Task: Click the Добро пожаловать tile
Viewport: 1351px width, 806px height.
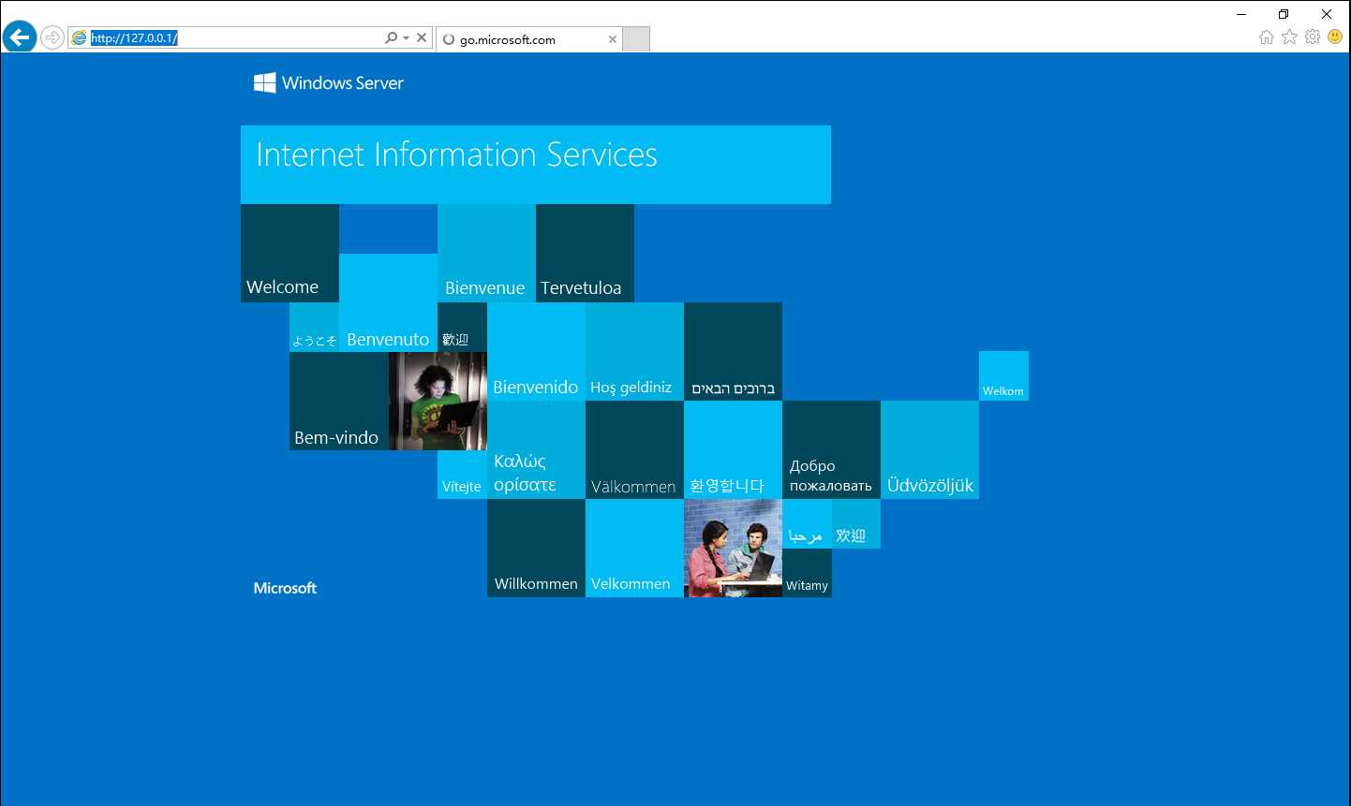Action: click(x=831, y=449)
